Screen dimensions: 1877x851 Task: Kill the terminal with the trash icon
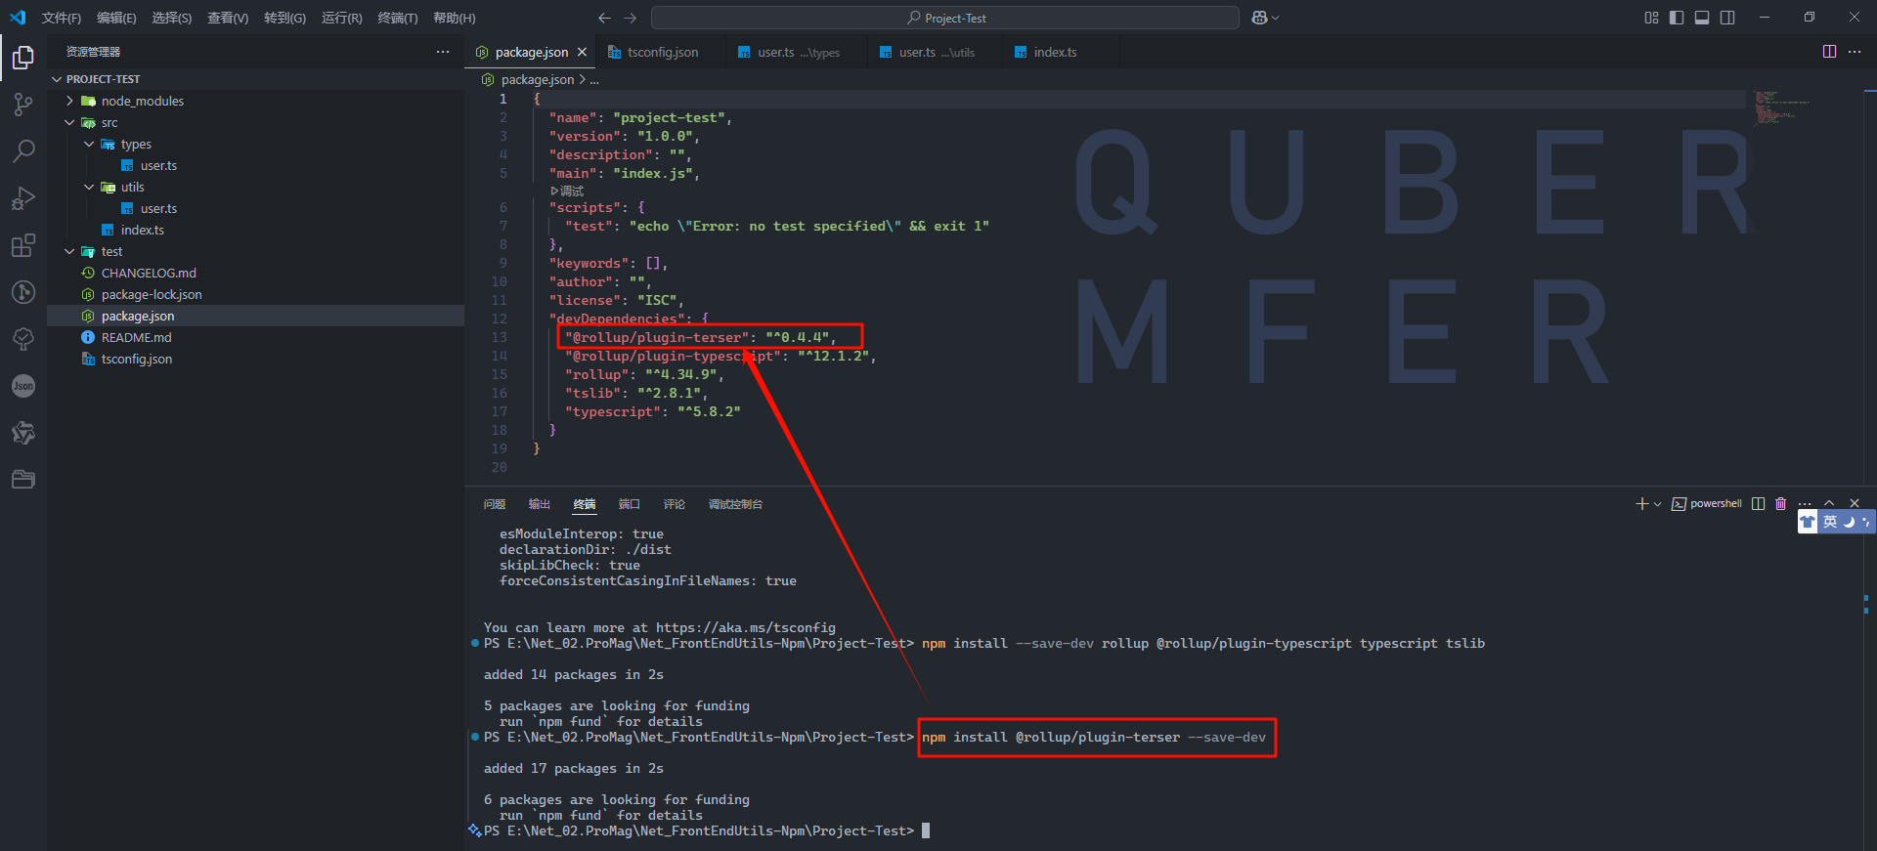coord(1780,504)
